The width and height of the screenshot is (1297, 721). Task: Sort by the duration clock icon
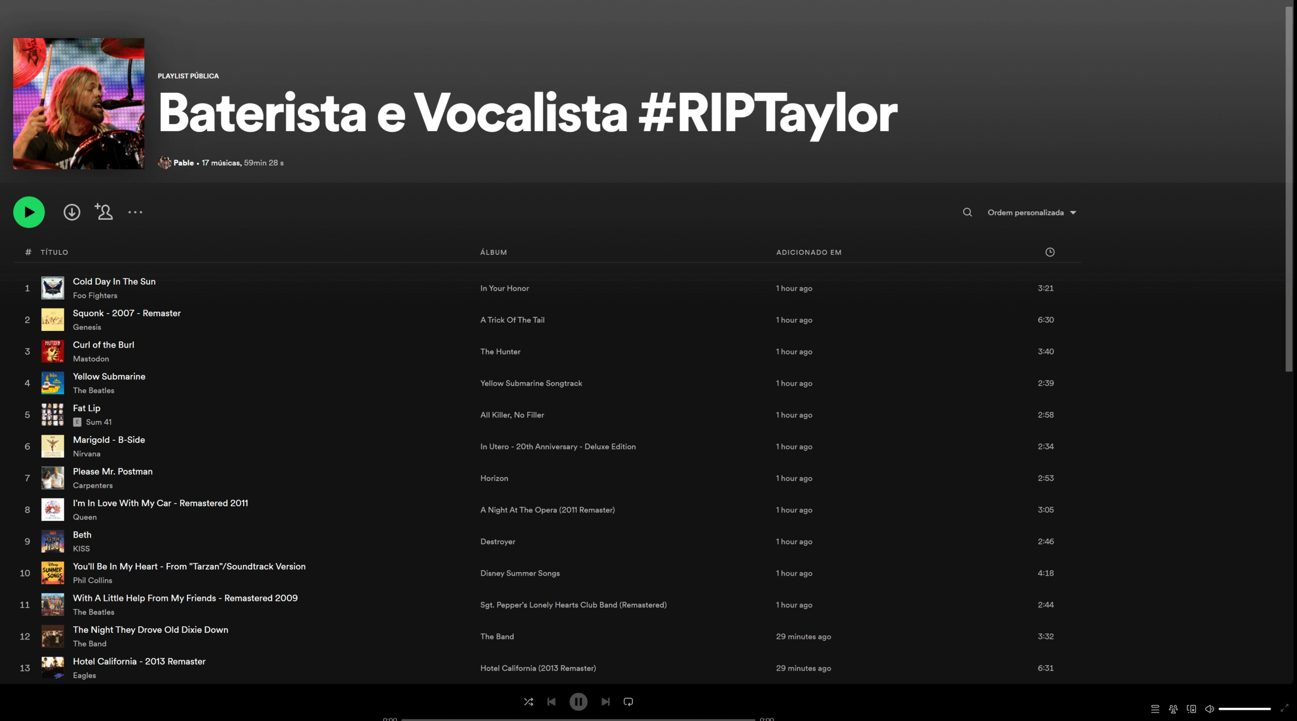1050,252
